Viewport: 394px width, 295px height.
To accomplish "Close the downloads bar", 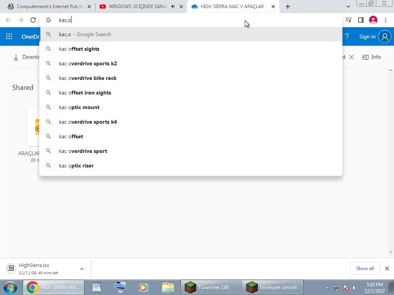I will pos(387,268).
